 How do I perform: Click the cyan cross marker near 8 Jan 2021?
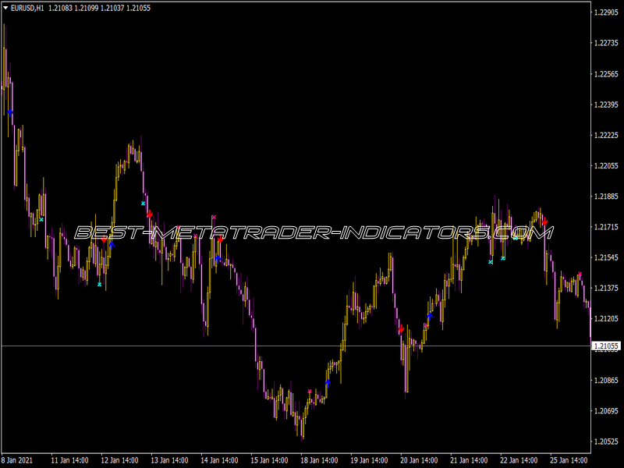click(41, 220)
